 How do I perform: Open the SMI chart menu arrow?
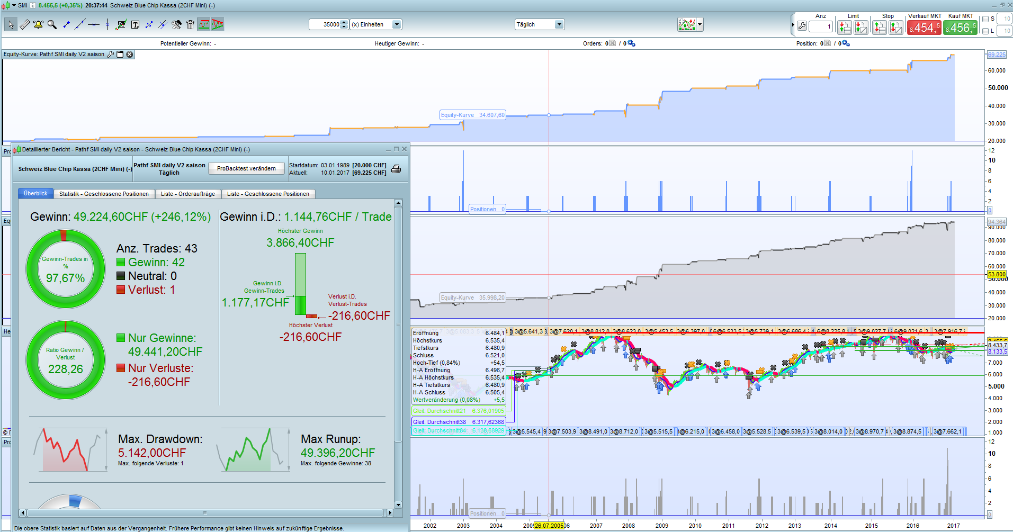[14, 5]
